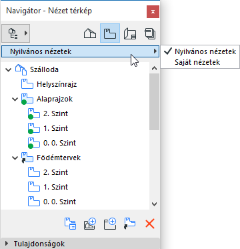The height and width of the screenshot is (249, 240).
Task: Collapse the Alaprajzok folder
Action: (15, 99)
